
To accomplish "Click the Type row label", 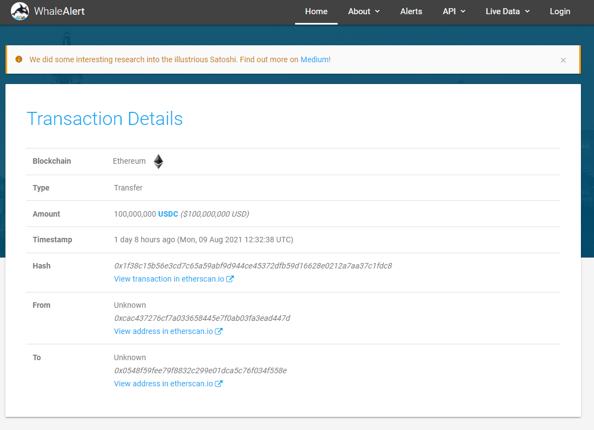I will 41,188.
